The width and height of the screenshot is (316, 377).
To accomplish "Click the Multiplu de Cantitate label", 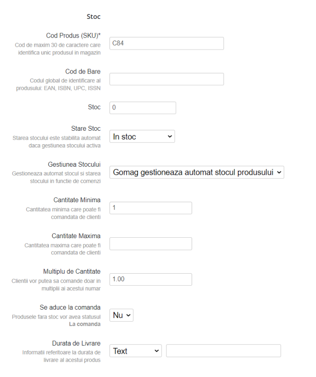I will coord(72,271).
